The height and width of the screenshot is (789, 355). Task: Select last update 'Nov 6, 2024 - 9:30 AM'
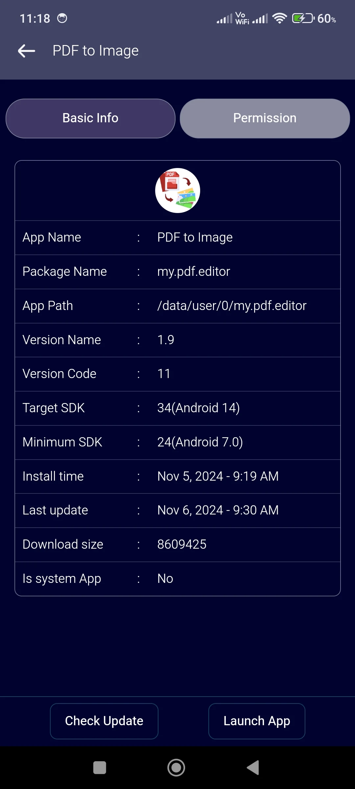218,510
